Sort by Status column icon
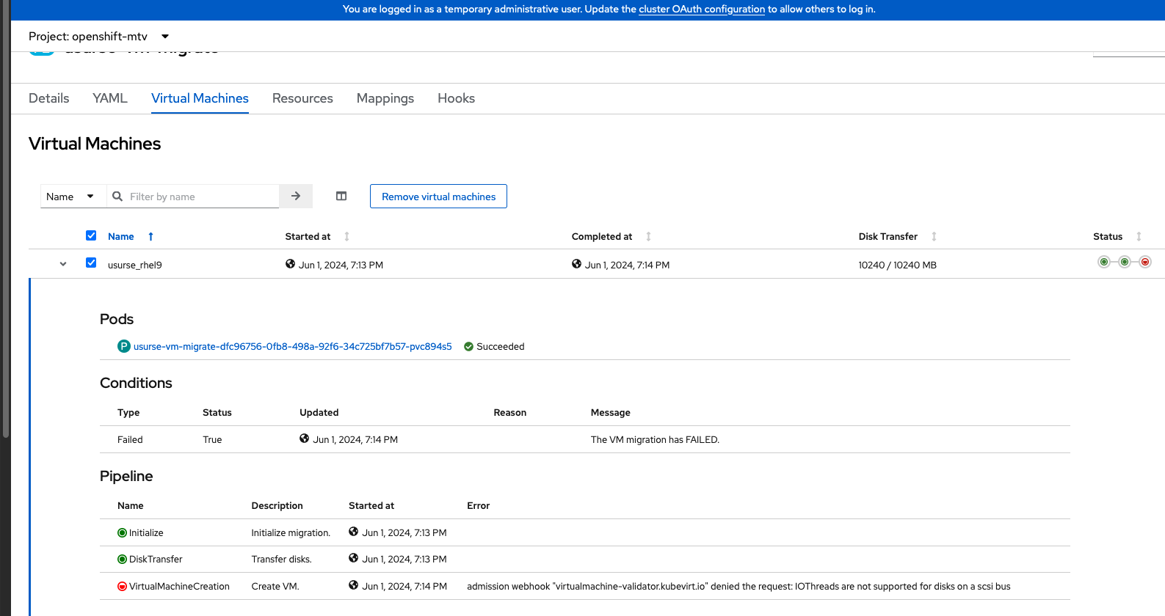 pyautogui.click(x=1139, y=237)
